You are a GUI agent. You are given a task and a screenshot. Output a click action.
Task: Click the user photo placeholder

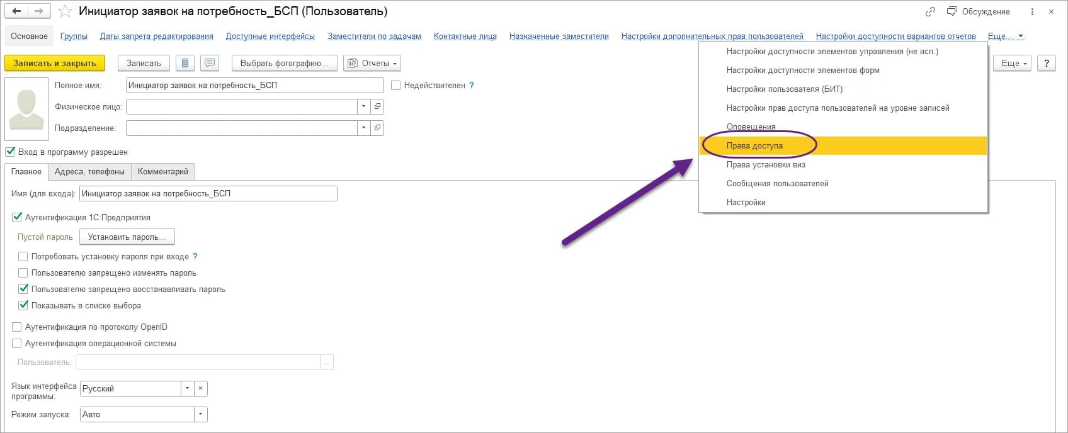click(x=26, y=109)
